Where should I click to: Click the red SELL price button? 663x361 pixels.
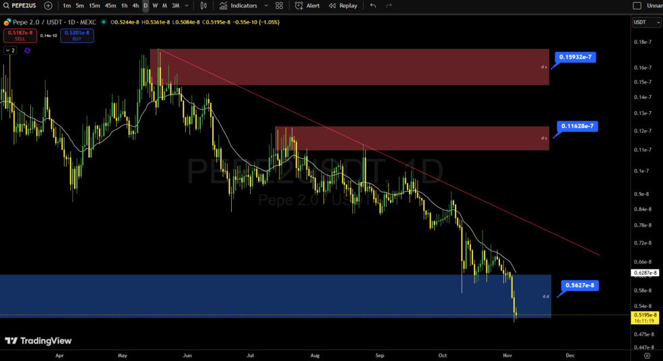click(x=20, y=36)
